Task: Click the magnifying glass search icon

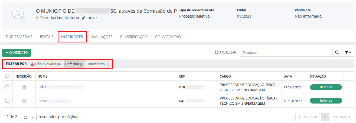Action: pyautogui.click(x=337, y=53)
